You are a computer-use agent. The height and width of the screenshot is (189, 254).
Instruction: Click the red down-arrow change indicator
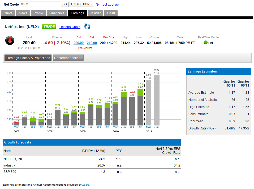pos(10,40)
